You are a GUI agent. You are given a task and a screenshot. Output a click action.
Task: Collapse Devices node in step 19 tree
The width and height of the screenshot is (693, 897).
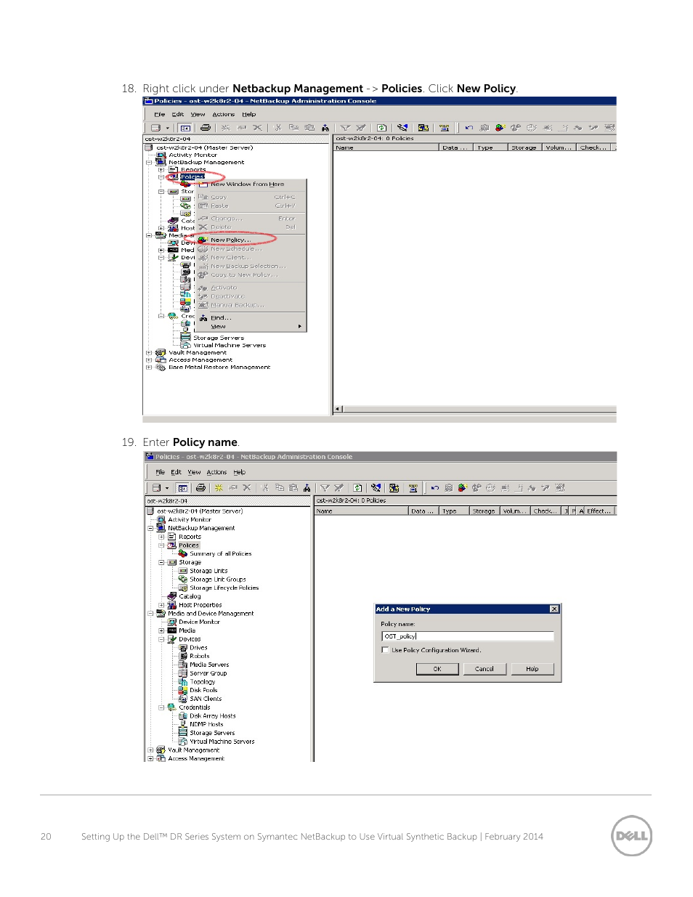[161, 639]
